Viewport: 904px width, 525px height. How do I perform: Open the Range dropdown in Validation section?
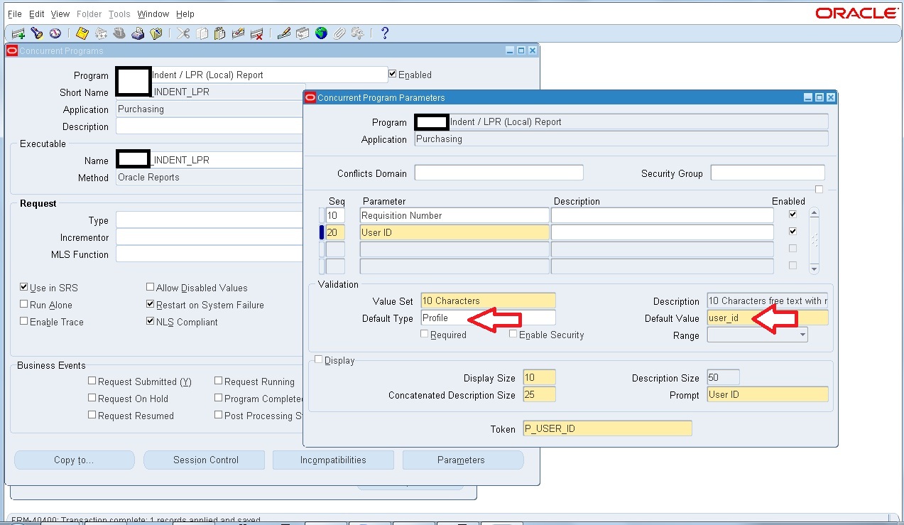(x=805, y=334)
